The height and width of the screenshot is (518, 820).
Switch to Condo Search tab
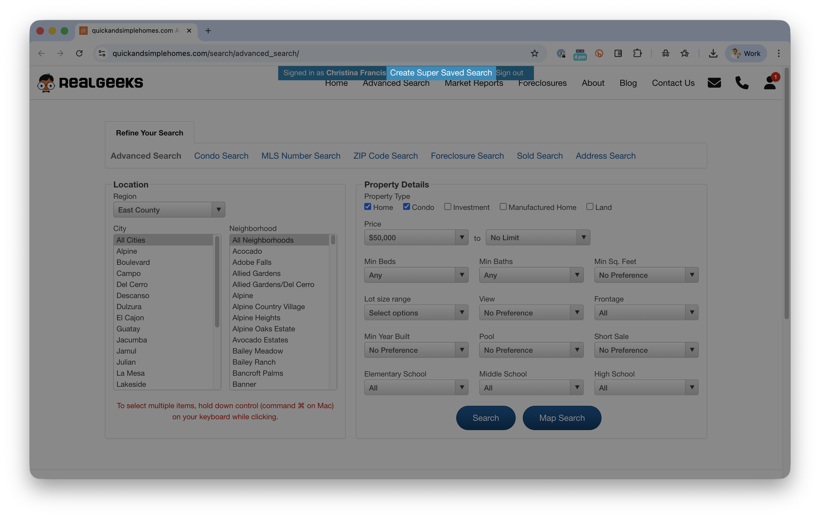pos(221,156)
